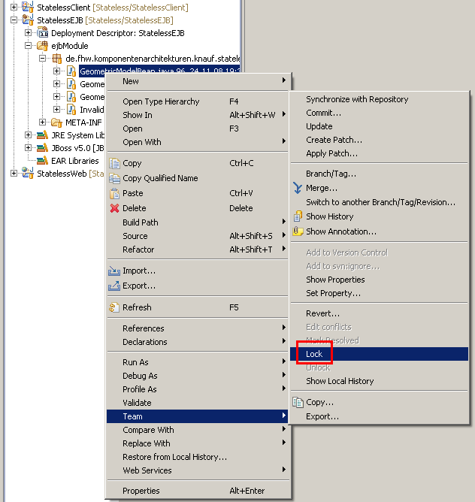
Task: Collapse the ejbModule folder node
Action: (29, 46)
